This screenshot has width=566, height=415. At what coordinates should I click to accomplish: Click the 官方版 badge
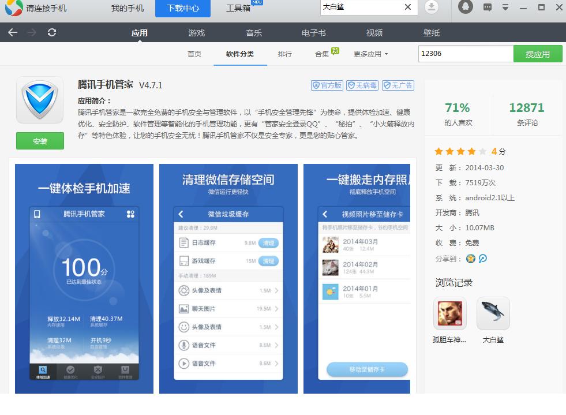click(327, 85)
